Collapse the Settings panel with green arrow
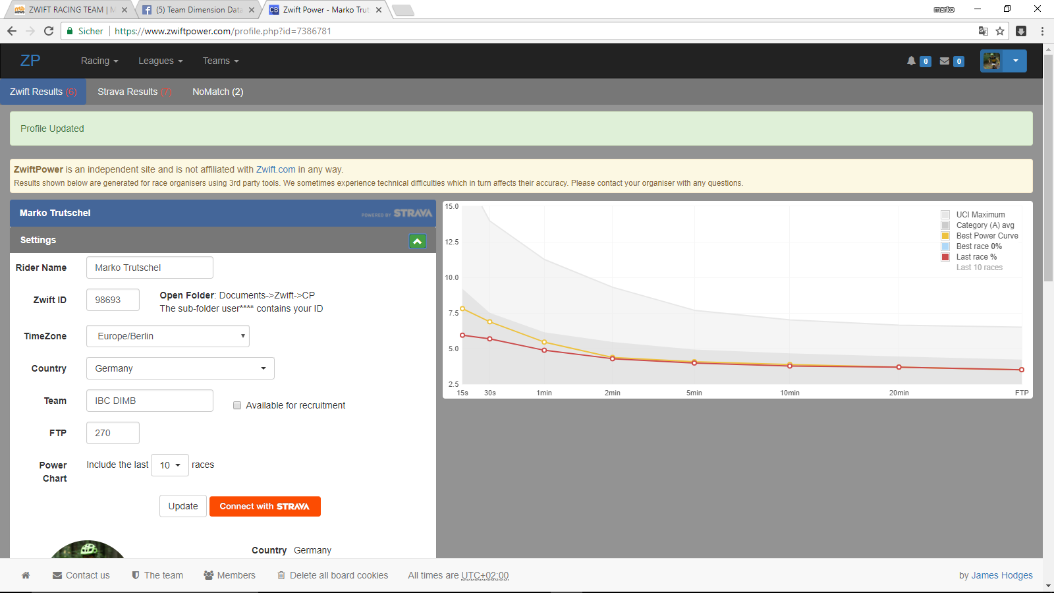The width and height of the screenshot is (1054, 593). 417,241
